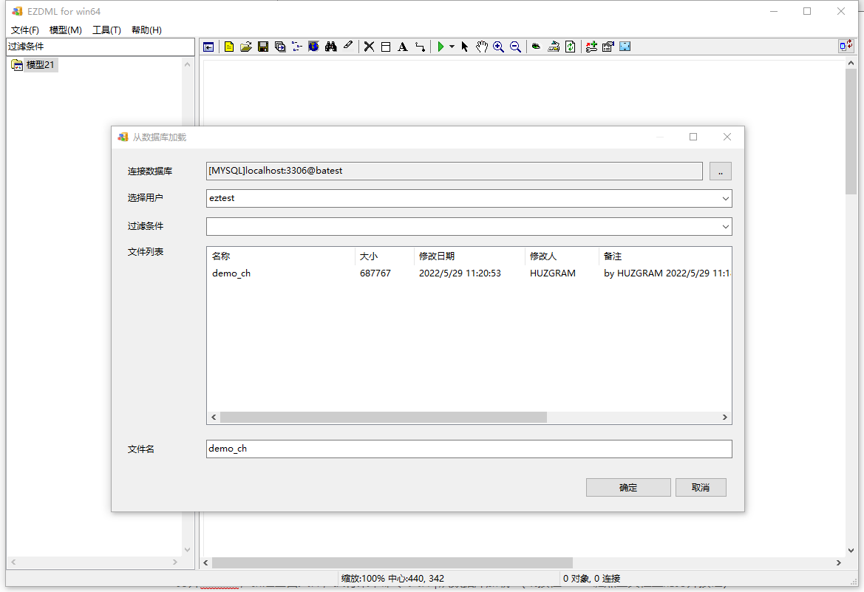Click the 取消 button
This screenshot has height=592, width=864.
click(x=701, y=487)
